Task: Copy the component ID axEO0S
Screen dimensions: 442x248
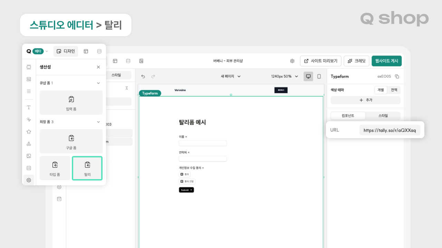Action: coord(397,76)
